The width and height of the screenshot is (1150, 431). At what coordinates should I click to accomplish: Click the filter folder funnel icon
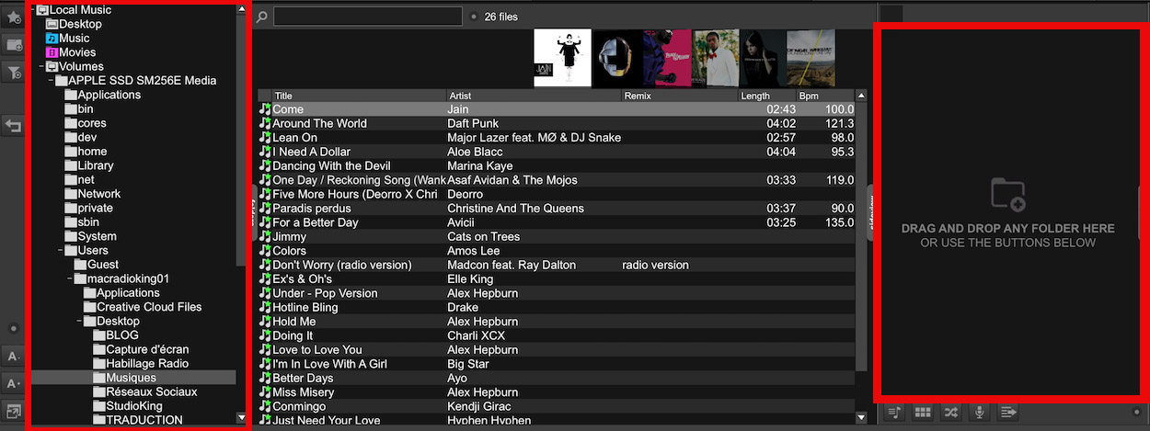point(14,72)
